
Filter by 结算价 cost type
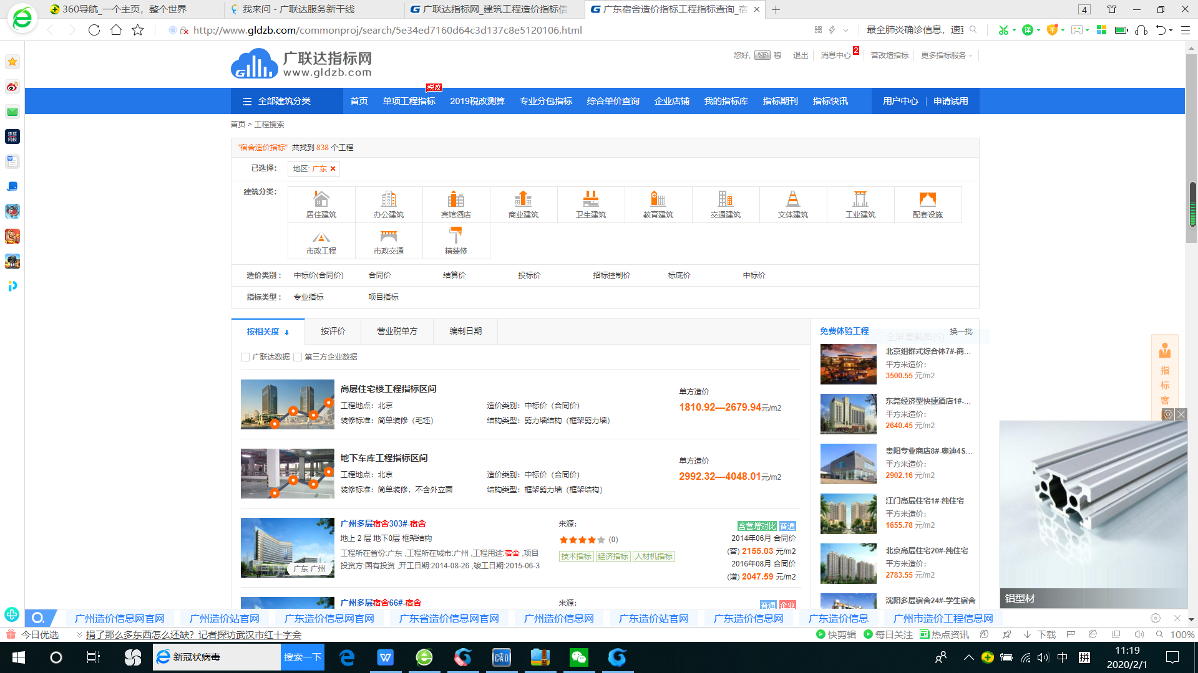454,275
